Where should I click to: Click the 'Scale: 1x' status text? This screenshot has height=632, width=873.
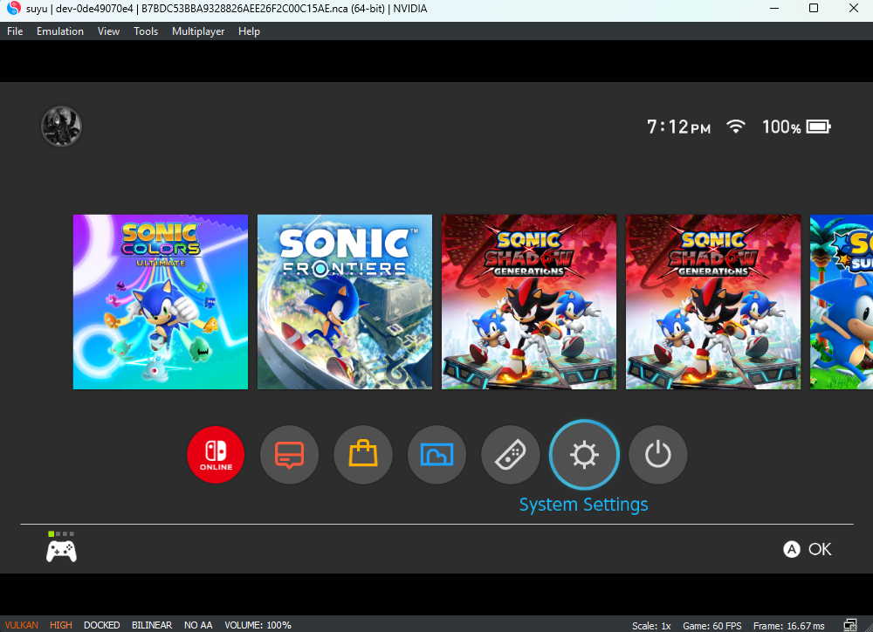tap(651, 625)
